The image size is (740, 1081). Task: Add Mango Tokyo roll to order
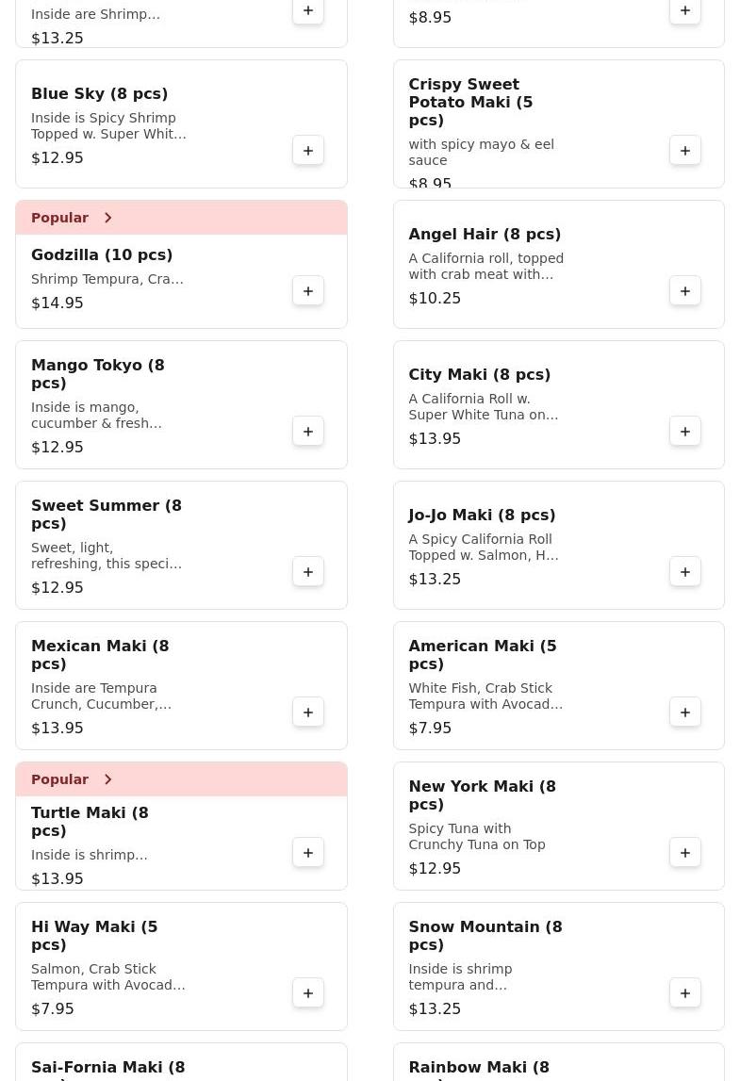tap(308, 432)
